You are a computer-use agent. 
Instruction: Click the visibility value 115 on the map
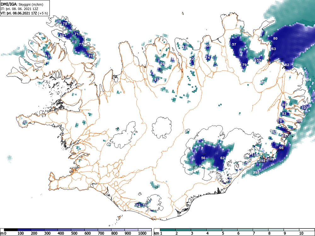pos(91,56)
